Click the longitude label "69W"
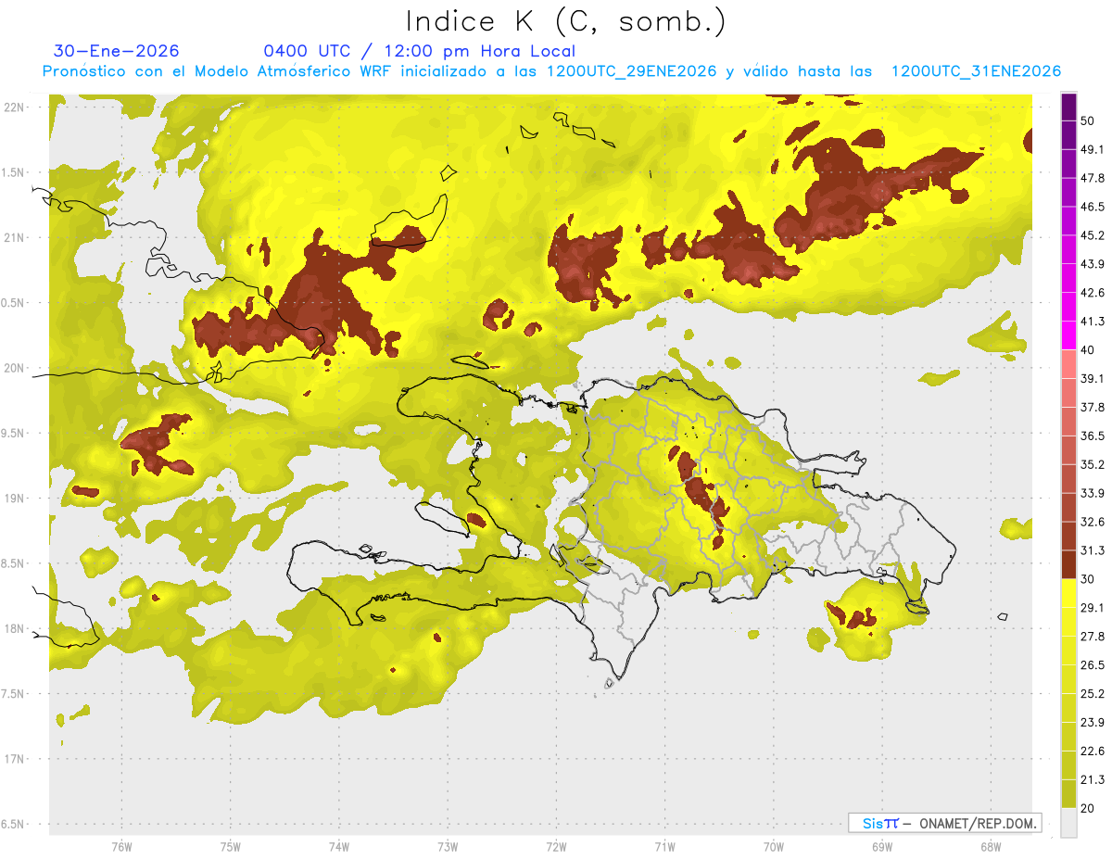This screenshot has height=859, width=1112. [x=881, y=847]
